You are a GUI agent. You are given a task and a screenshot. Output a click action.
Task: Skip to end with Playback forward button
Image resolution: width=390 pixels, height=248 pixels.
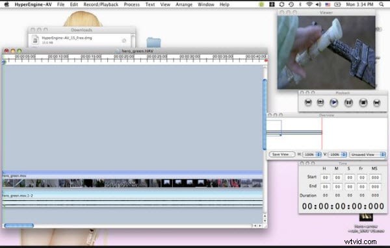coord(377,103)
